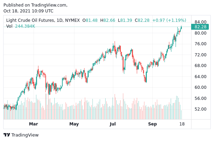Viewport: 214px width, 141px height.
Task: Click the close price value C82.28
Action: [142, 20]
